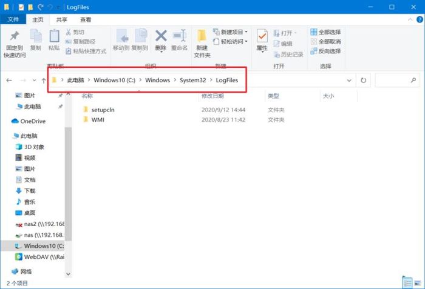Select pinned 图片 under Quick access
Image resolution: width=425 pixels, height=289 pixels.
[25, 95]
